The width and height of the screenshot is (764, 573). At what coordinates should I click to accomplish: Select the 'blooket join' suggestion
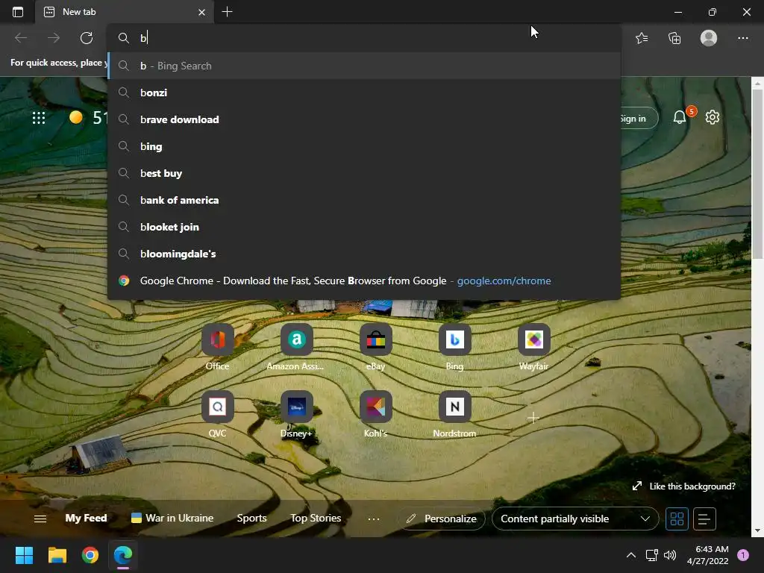364,227
